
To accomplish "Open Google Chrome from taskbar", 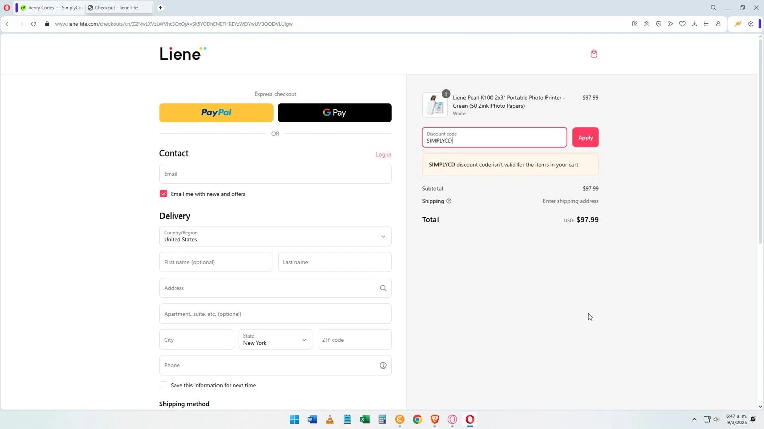I will coord(417,419).
